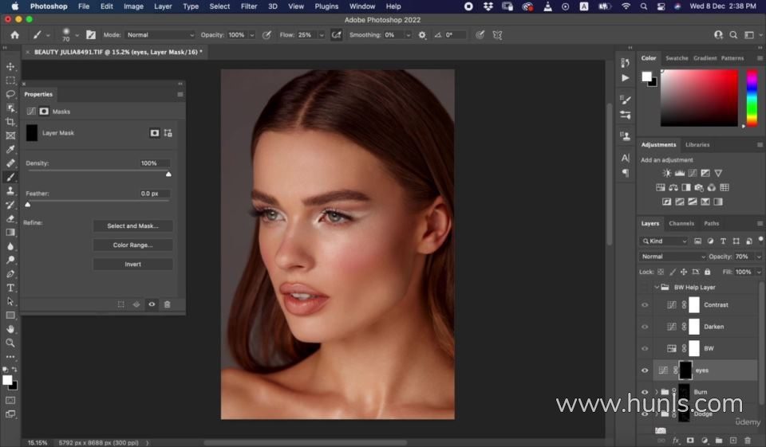This screenshot has height=447, width=766.
Task: Select the Crop tool
Action: pos(10,122)
